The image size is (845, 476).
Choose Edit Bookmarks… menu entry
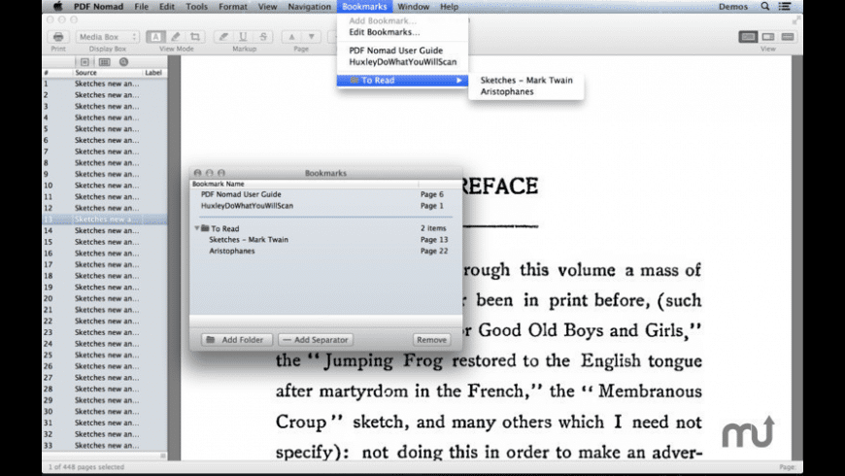[x=402, y=32]
